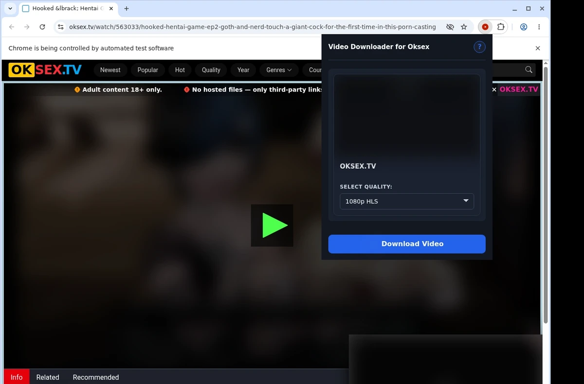Click the video thumbnail in downloader popup

pos(407,115)
